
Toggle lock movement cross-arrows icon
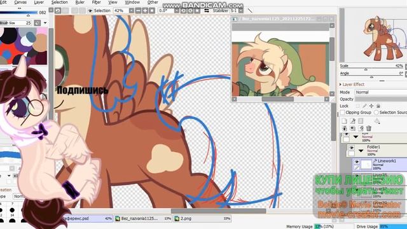click(371, 106)
